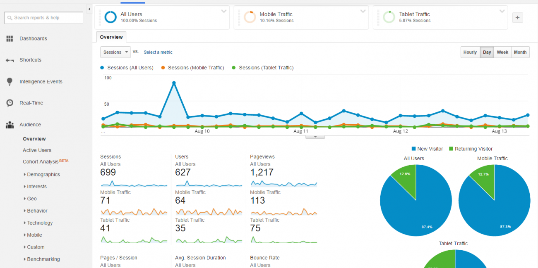Click the All Users segment donut icon
Screen dimensions: 538x268
coord(110,17)
